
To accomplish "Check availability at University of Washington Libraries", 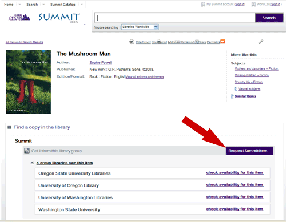I will (x=235, y=197).
